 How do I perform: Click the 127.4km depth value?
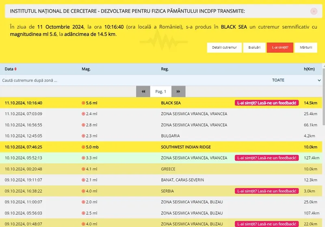tap(312, 158)
